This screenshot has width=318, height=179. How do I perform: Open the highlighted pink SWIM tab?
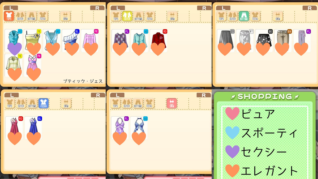[x=172, y=103]
